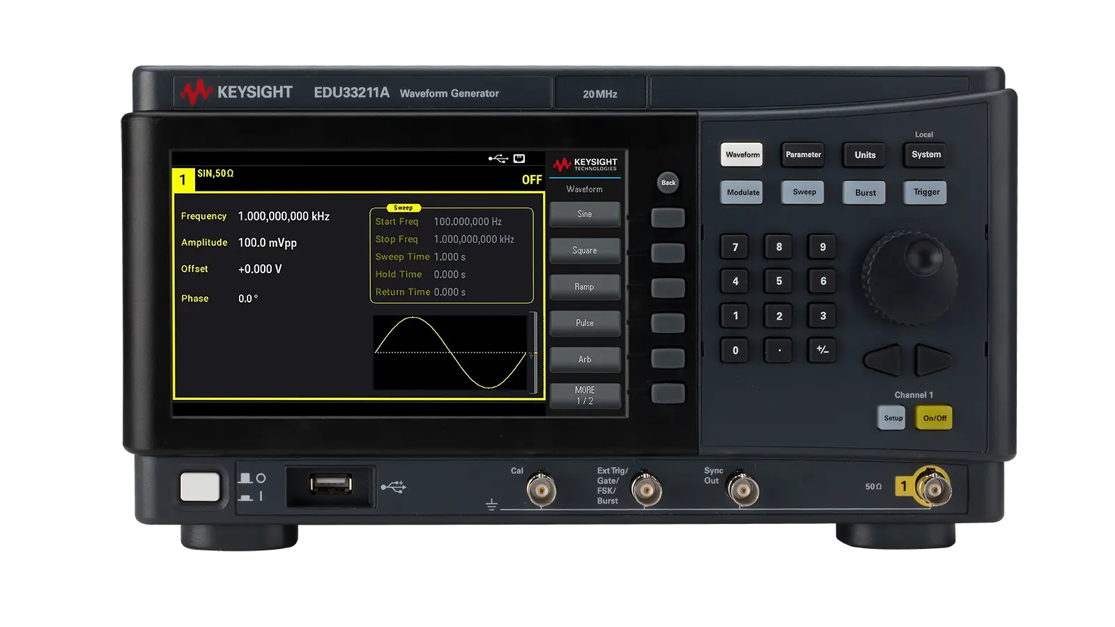
Task: Click the Ext Trig/Gate/FSK/Burst BNC connector
Action: (646, 490)
